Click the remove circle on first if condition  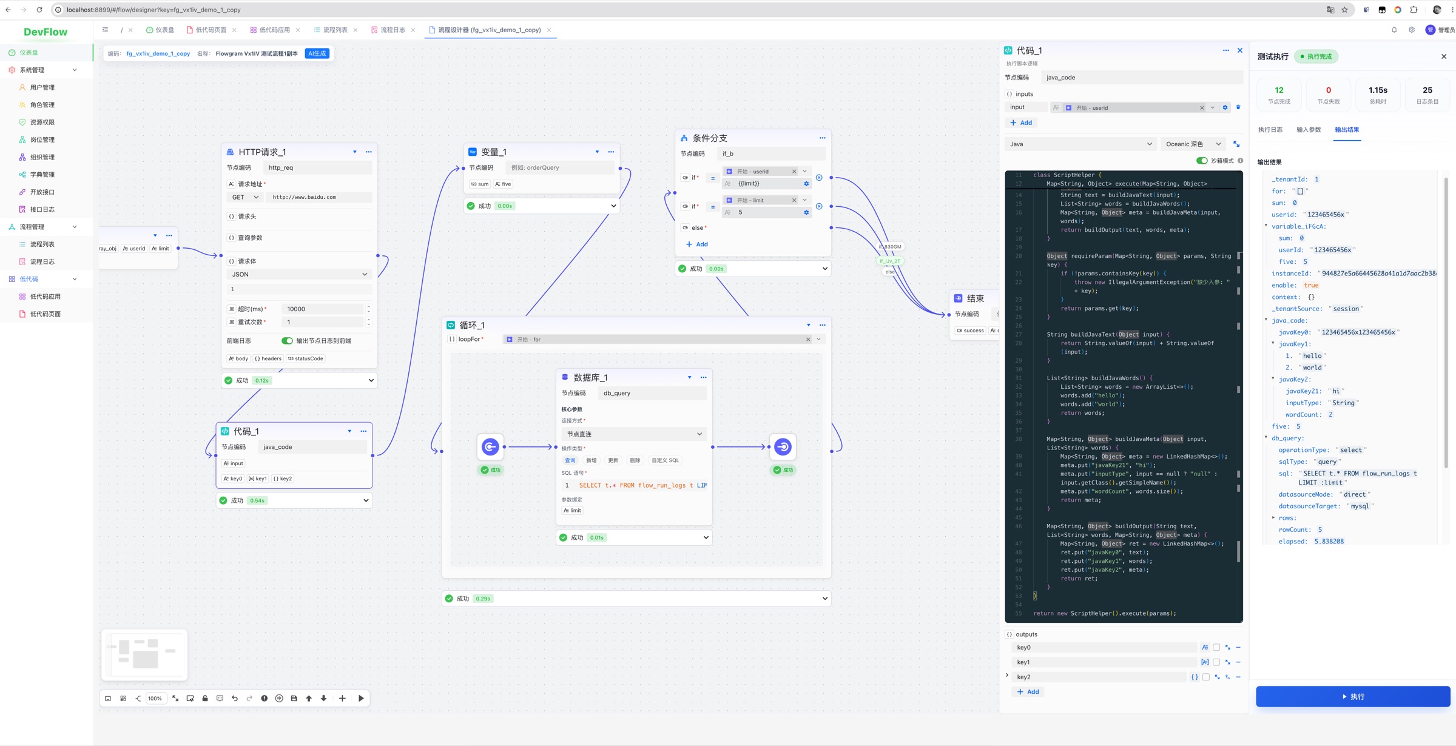(x=819, y=178)
